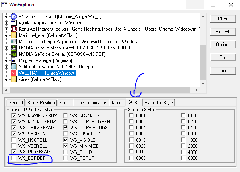Select NVIDIA GeForce Overlay row text
The height and width of the screenshot is (172, 240).
(x=62, y=54)
